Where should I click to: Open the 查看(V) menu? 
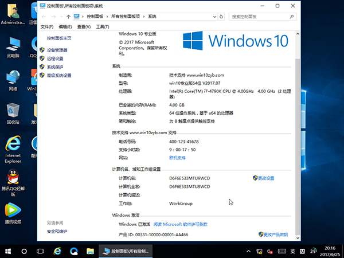84,27
